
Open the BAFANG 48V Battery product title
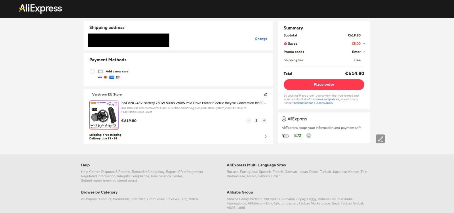(x=194, y=103)
